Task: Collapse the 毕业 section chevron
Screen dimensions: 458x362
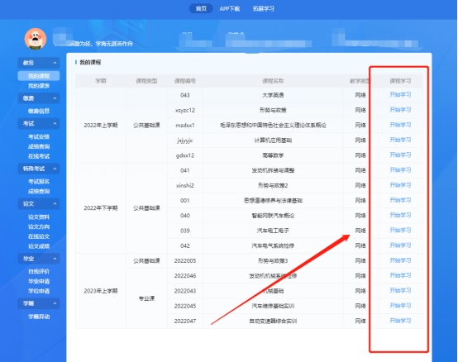Action: (x=55, y=259)
